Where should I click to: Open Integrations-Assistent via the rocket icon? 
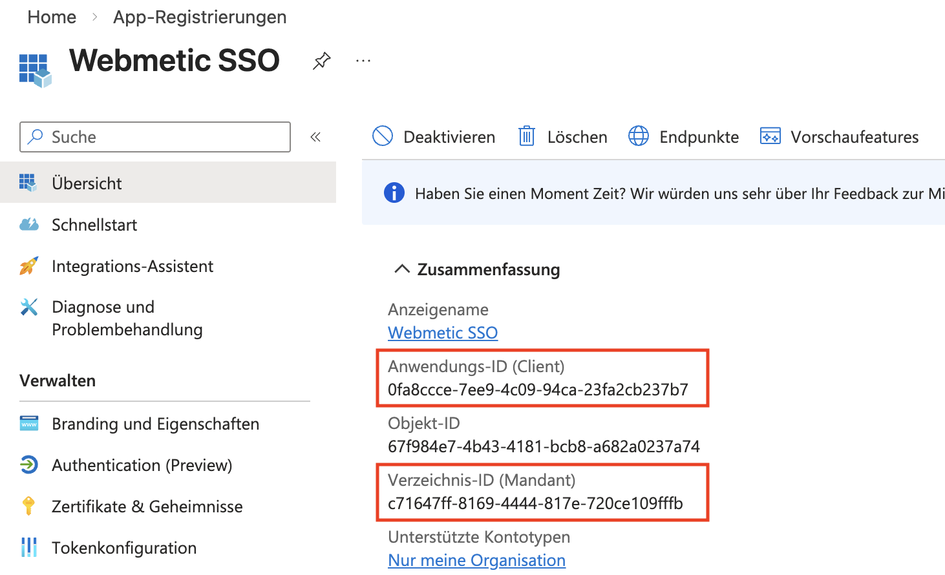pyautogui.click(x=30, y=266)
